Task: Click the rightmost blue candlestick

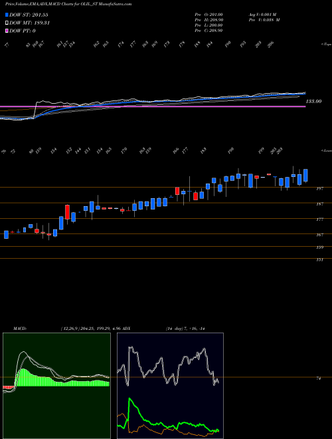Action: 305,175
